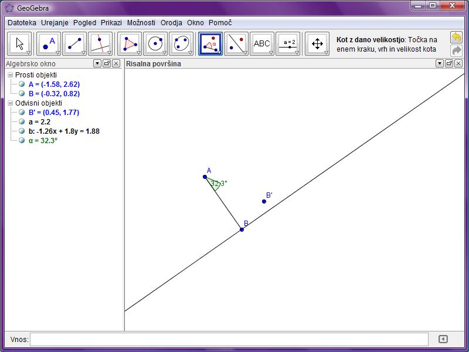Toggle visibility bullet for line b
This screenshot has width=469, height=352.
(x=22, y=131)
